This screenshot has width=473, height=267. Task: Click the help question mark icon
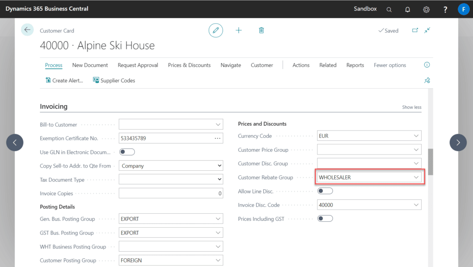point(444,9)
